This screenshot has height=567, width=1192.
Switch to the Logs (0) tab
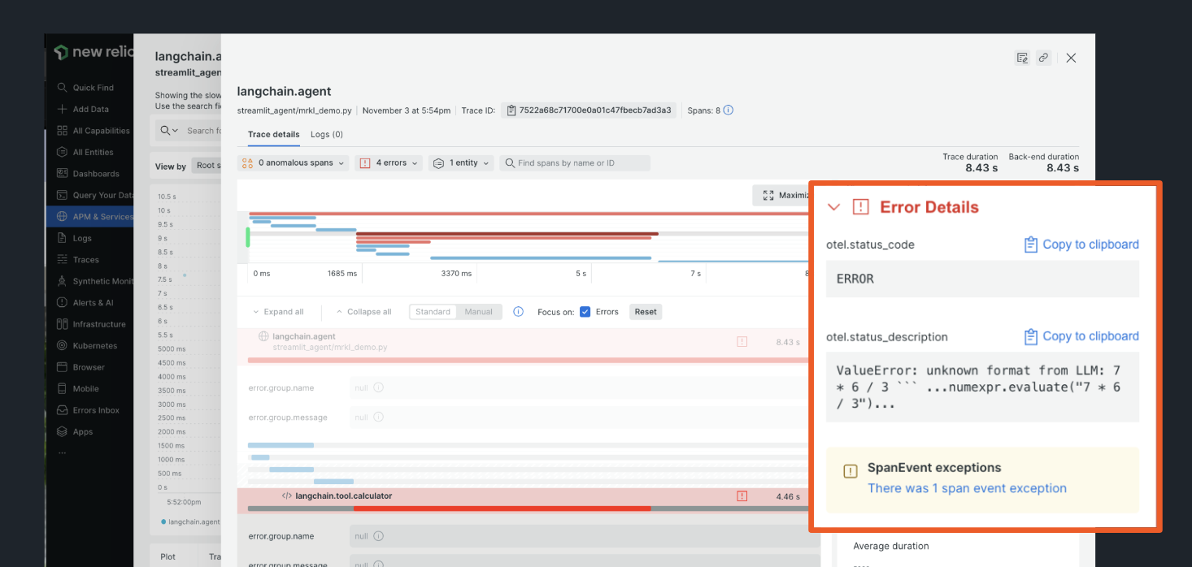click(x=326, y=134)
